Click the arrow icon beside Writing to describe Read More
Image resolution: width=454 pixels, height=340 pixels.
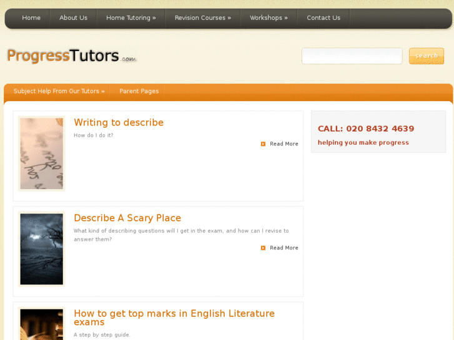[x=263, y=144]
